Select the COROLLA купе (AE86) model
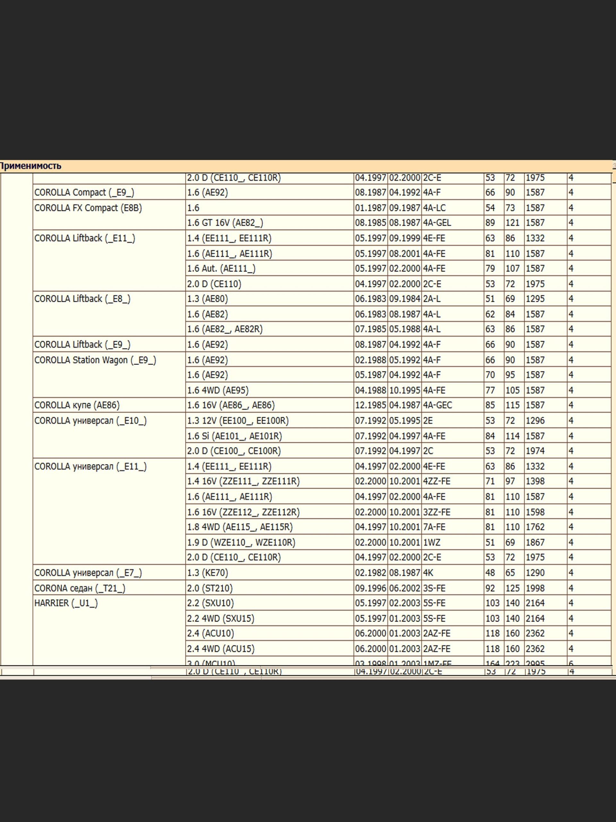 pos(77,406)
